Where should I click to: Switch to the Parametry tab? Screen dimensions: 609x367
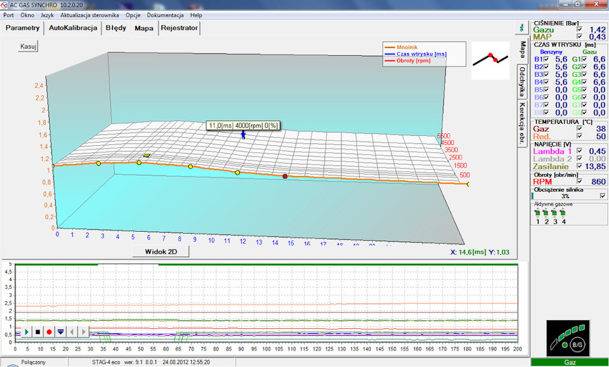click(23, 28)
